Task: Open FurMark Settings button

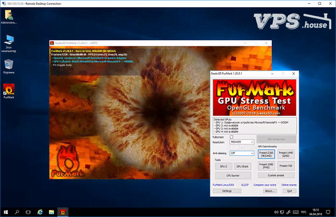Action: (x=227, y=191)
